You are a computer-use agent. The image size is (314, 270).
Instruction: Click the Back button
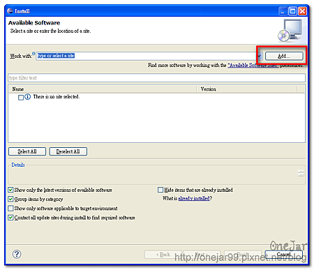163,255
